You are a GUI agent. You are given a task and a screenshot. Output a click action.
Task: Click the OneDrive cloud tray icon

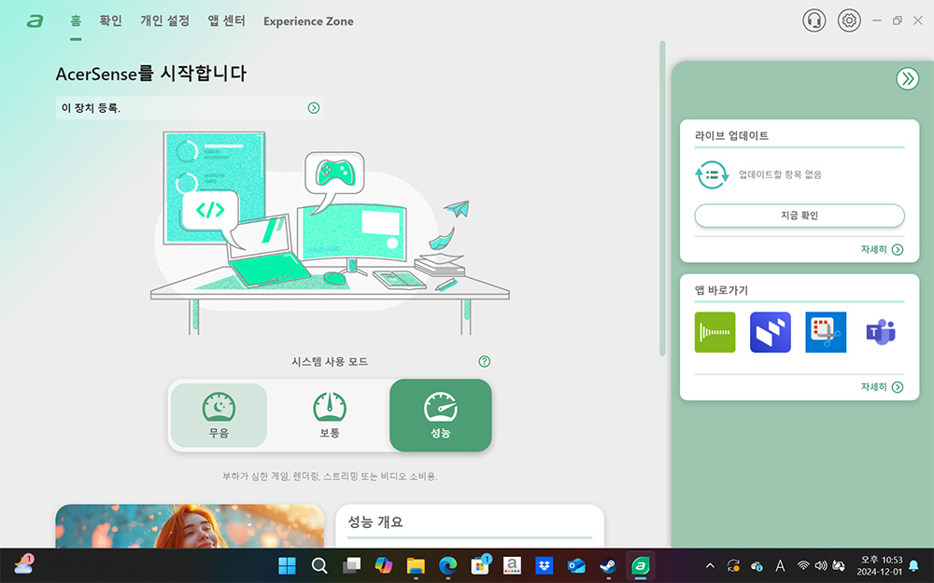point(757,566)
